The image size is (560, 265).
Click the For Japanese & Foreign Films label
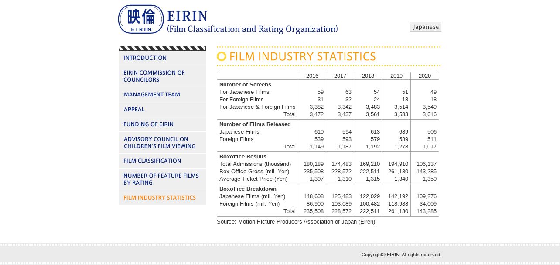(257, 107)
